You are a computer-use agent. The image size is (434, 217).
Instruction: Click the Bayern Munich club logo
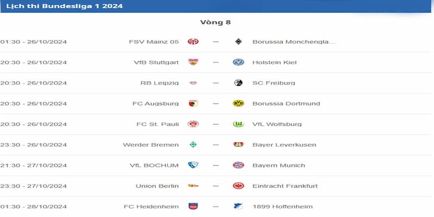[x=238, y=165]
